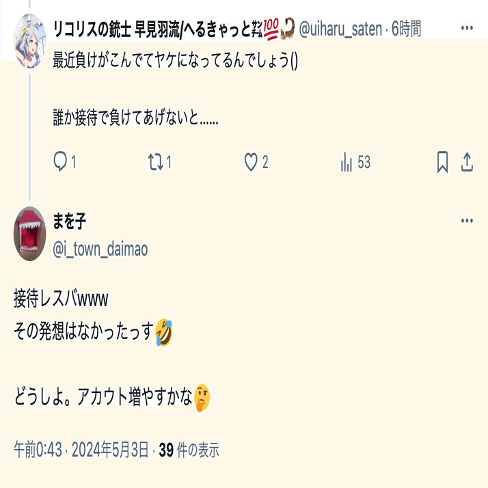The height and width of the screenshot is (488, 488).
Task: Click the 6時間 timestamp link
Action: pyautogui.click(x=406, y=29)
